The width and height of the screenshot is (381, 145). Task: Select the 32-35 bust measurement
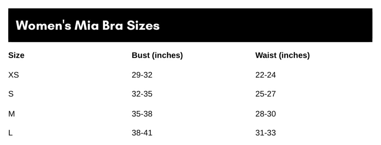tap(142, 94)
